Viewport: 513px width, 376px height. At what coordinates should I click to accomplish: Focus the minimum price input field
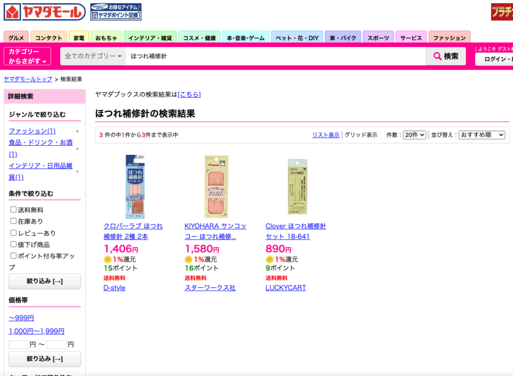coord(19,344)
